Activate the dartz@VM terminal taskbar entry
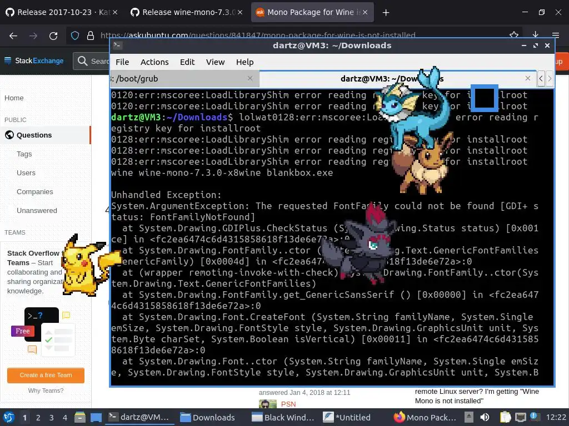 coord(139,417)
